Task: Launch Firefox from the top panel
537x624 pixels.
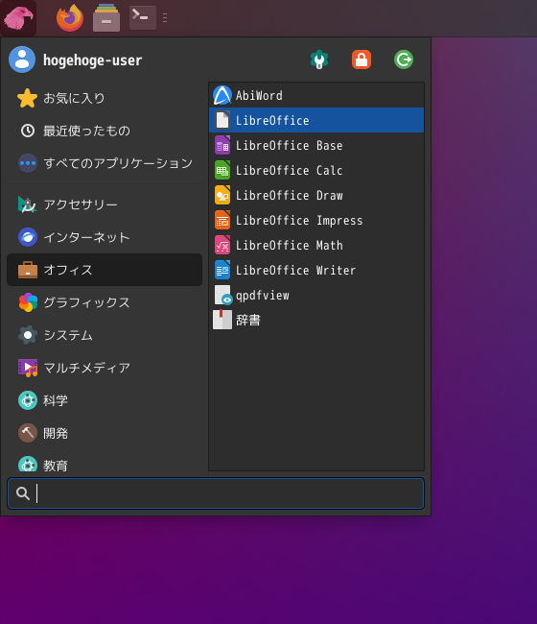Action: coord(70,18)
